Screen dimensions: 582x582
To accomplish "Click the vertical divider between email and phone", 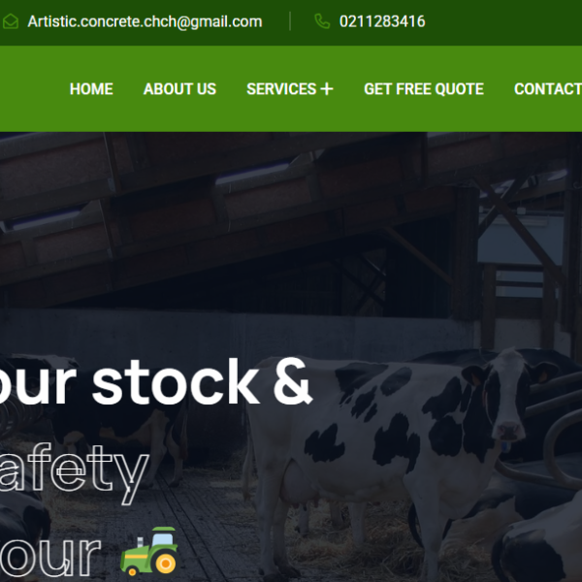I will (x=290, y=21).
